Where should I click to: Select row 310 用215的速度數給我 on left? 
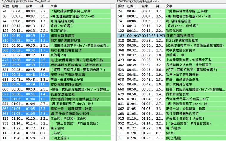pyautogui.click(x=56, y=41)
